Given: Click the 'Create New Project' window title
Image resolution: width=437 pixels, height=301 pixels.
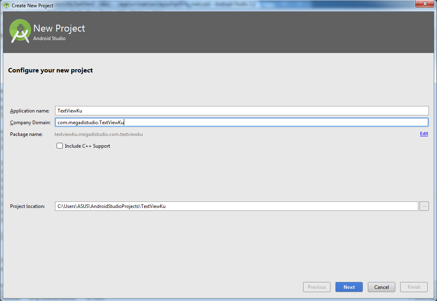Looking at the screenshot, I should (32, 6).
